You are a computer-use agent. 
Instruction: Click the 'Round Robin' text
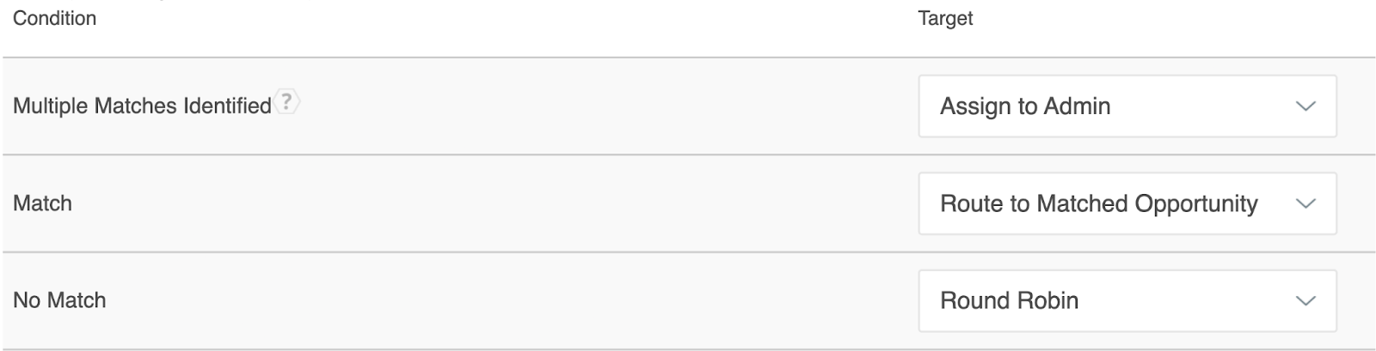tap(1009, 300)
